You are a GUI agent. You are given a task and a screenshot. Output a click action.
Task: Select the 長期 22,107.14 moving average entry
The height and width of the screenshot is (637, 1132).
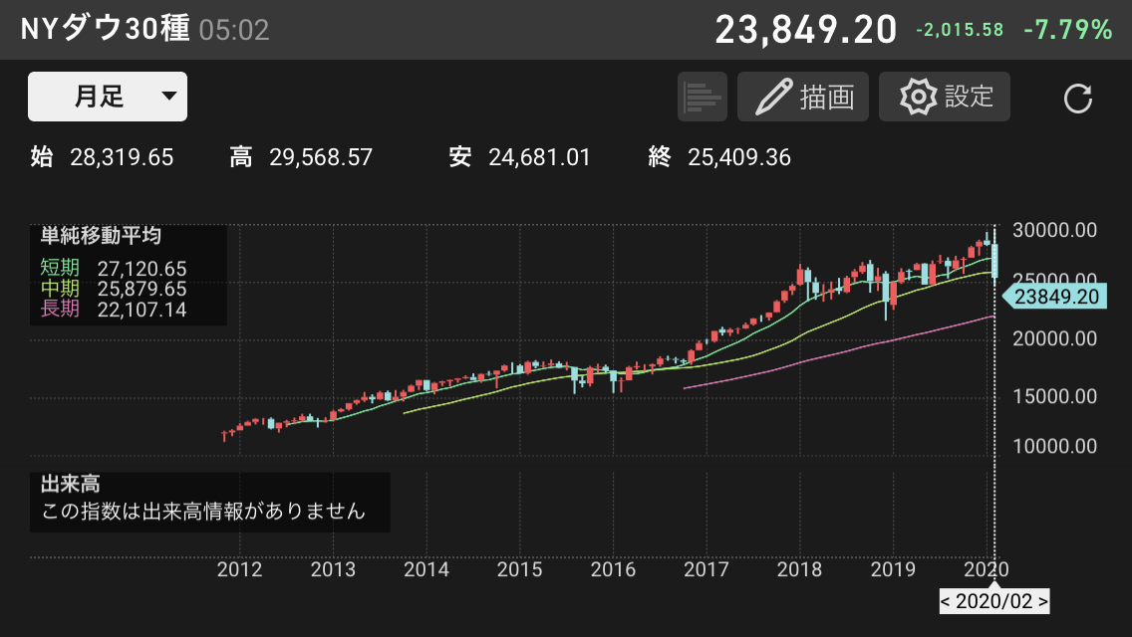tap(114, 309)
